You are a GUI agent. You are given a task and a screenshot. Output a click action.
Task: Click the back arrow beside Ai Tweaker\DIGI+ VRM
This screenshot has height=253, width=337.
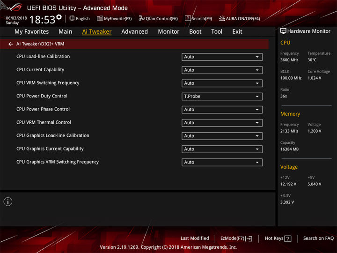(11, 44)
